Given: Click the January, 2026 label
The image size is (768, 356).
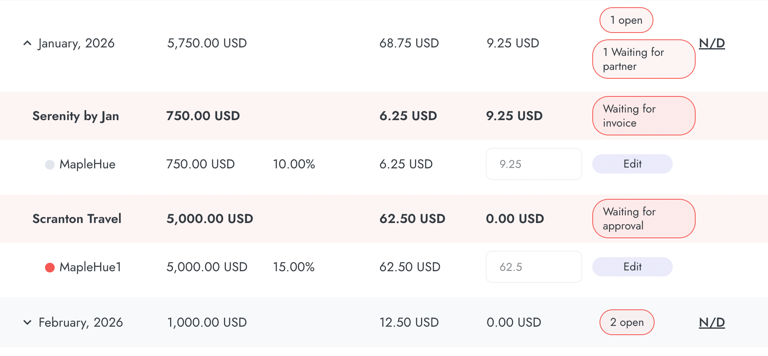Looking at the screenshot, I should click(x=76, y=43).
